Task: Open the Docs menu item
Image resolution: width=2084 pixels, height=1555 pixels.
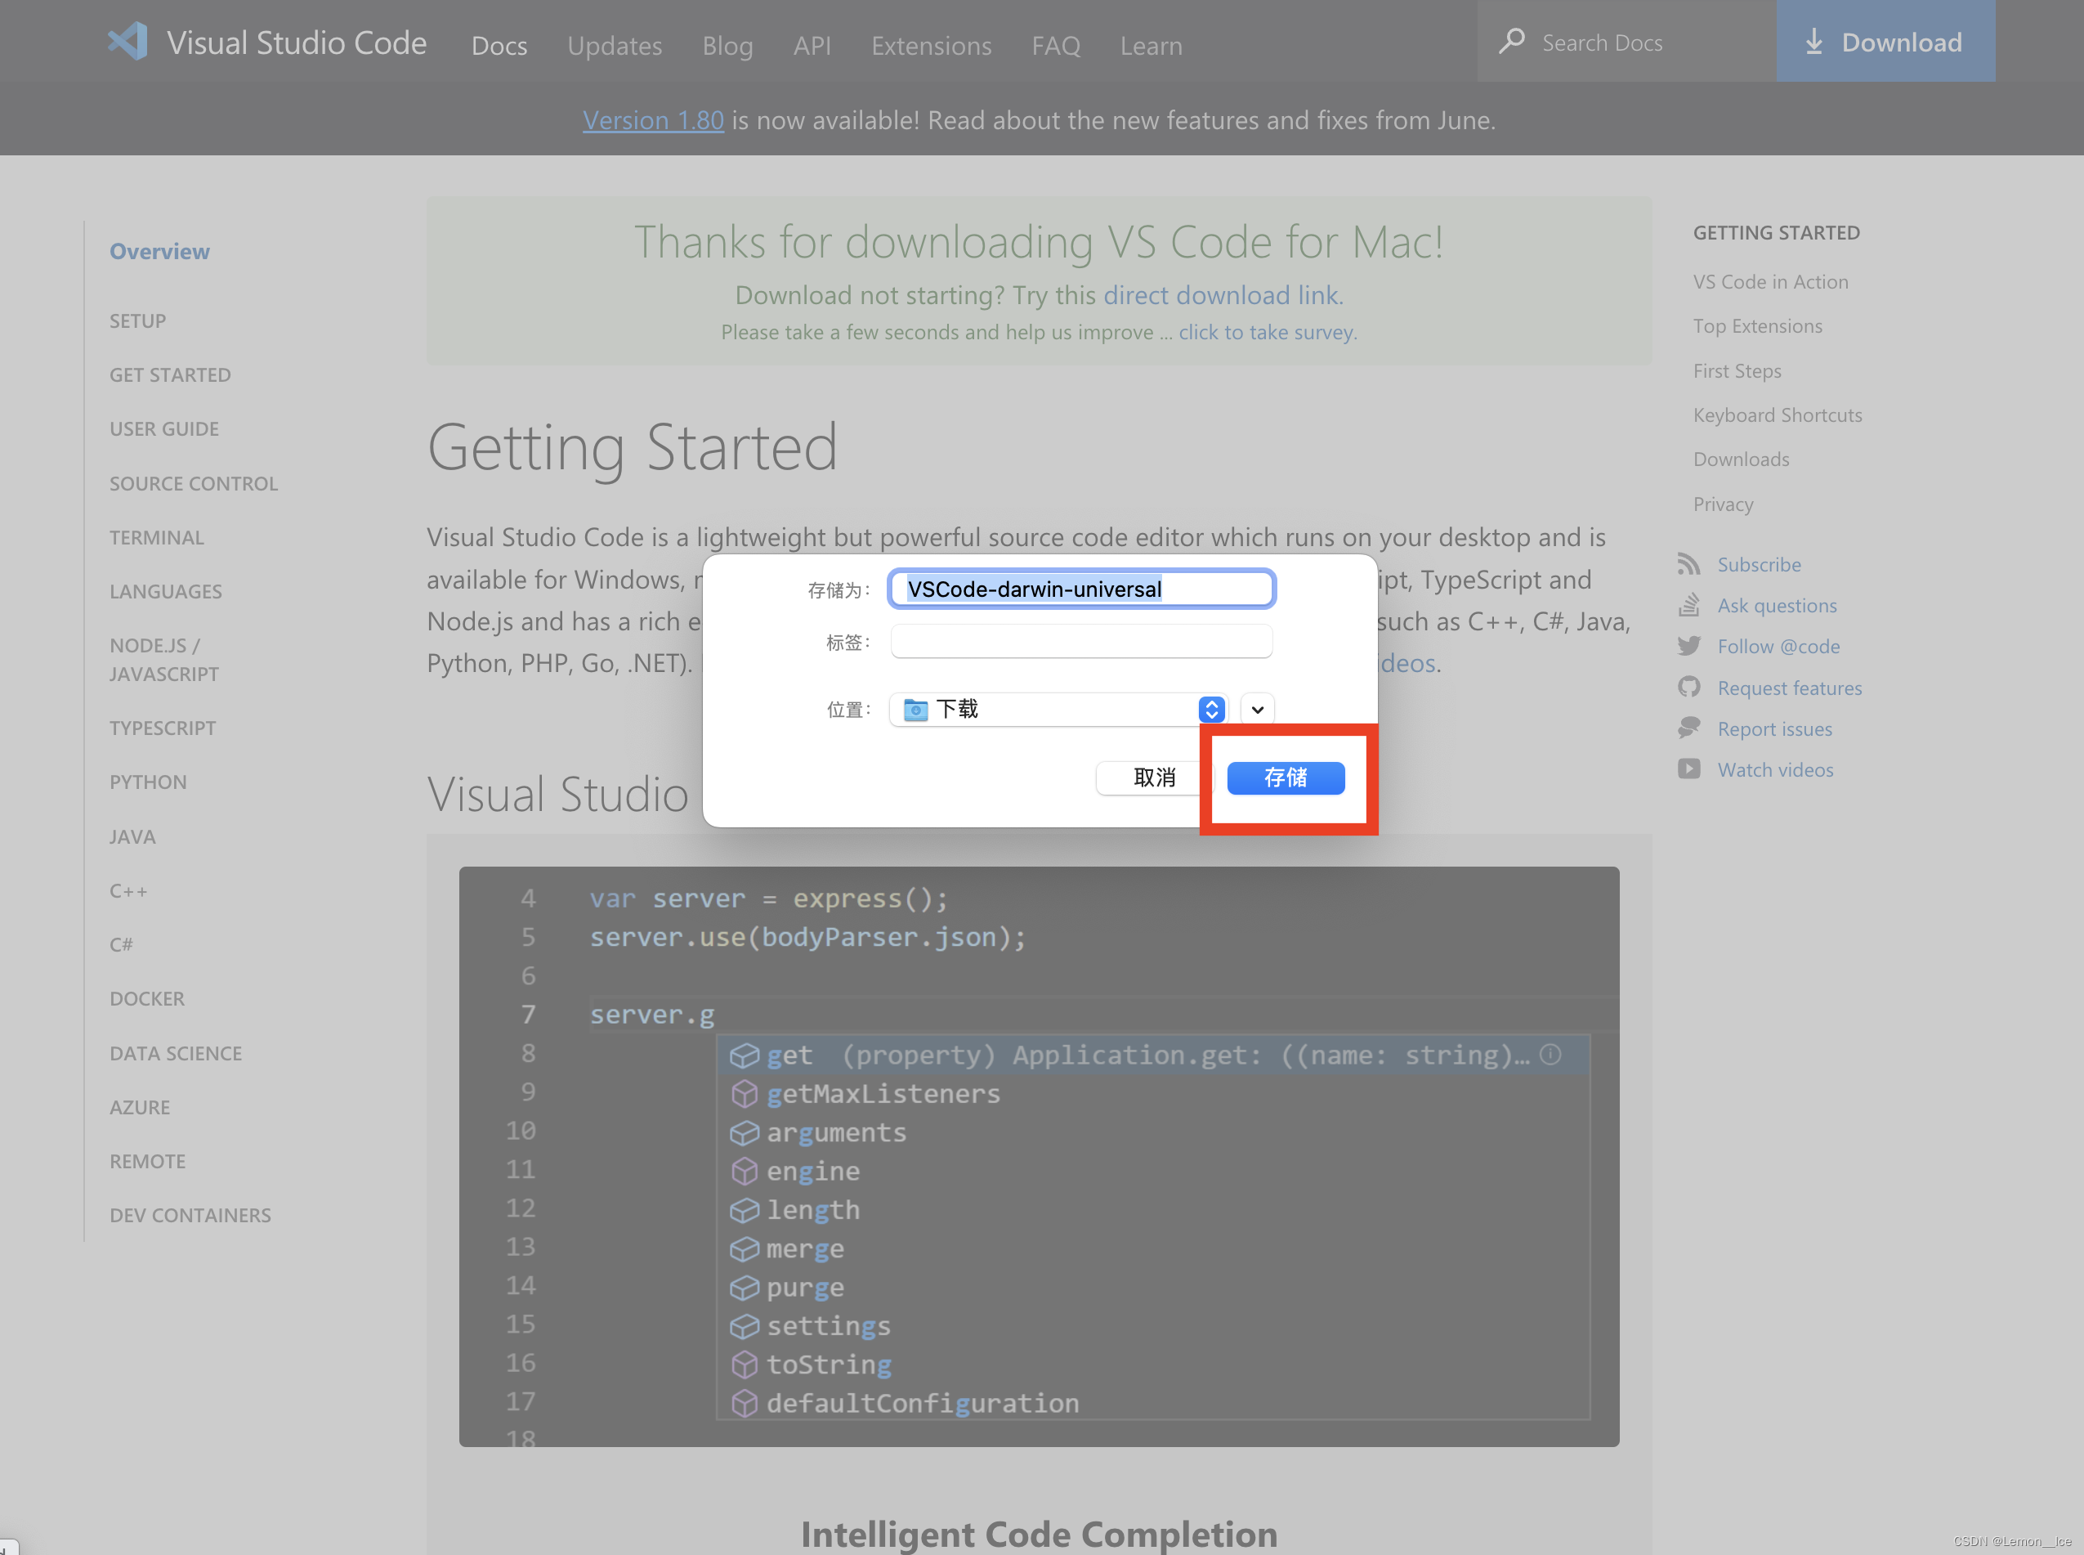Action: point(499,45)
